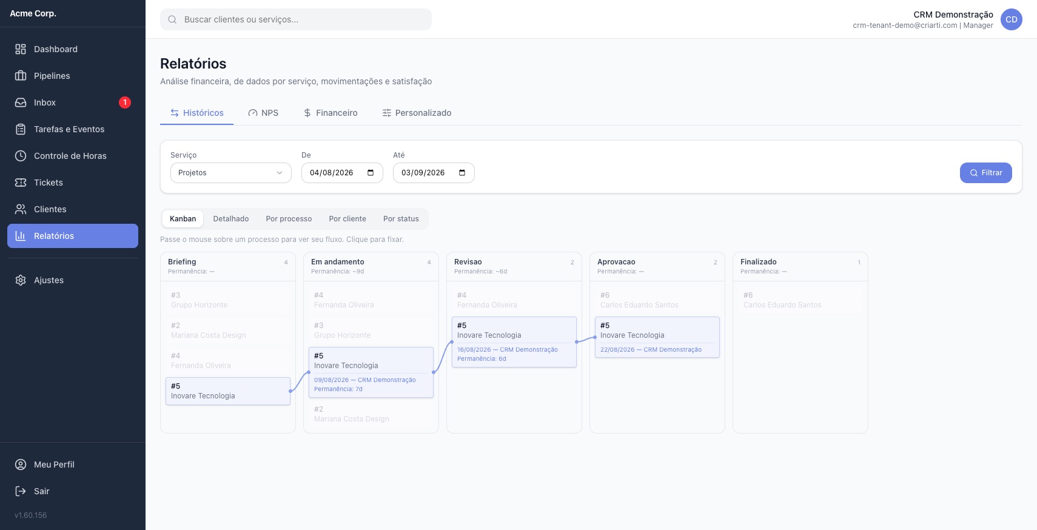
Task: Switch to the Financeiro tab
Action: pos(331,113)
